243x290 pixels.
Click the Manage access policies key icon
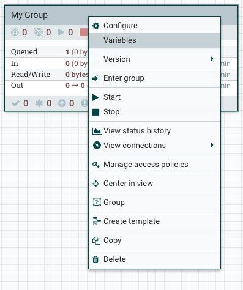point(96,165)
